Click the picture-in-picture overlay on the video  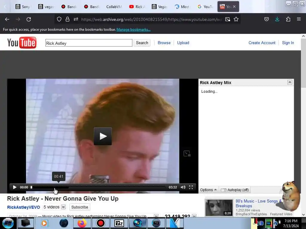pyautogui.click(x=187, y=154)
